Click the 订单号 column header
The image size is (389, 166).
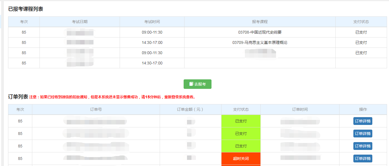coord(96,109)
